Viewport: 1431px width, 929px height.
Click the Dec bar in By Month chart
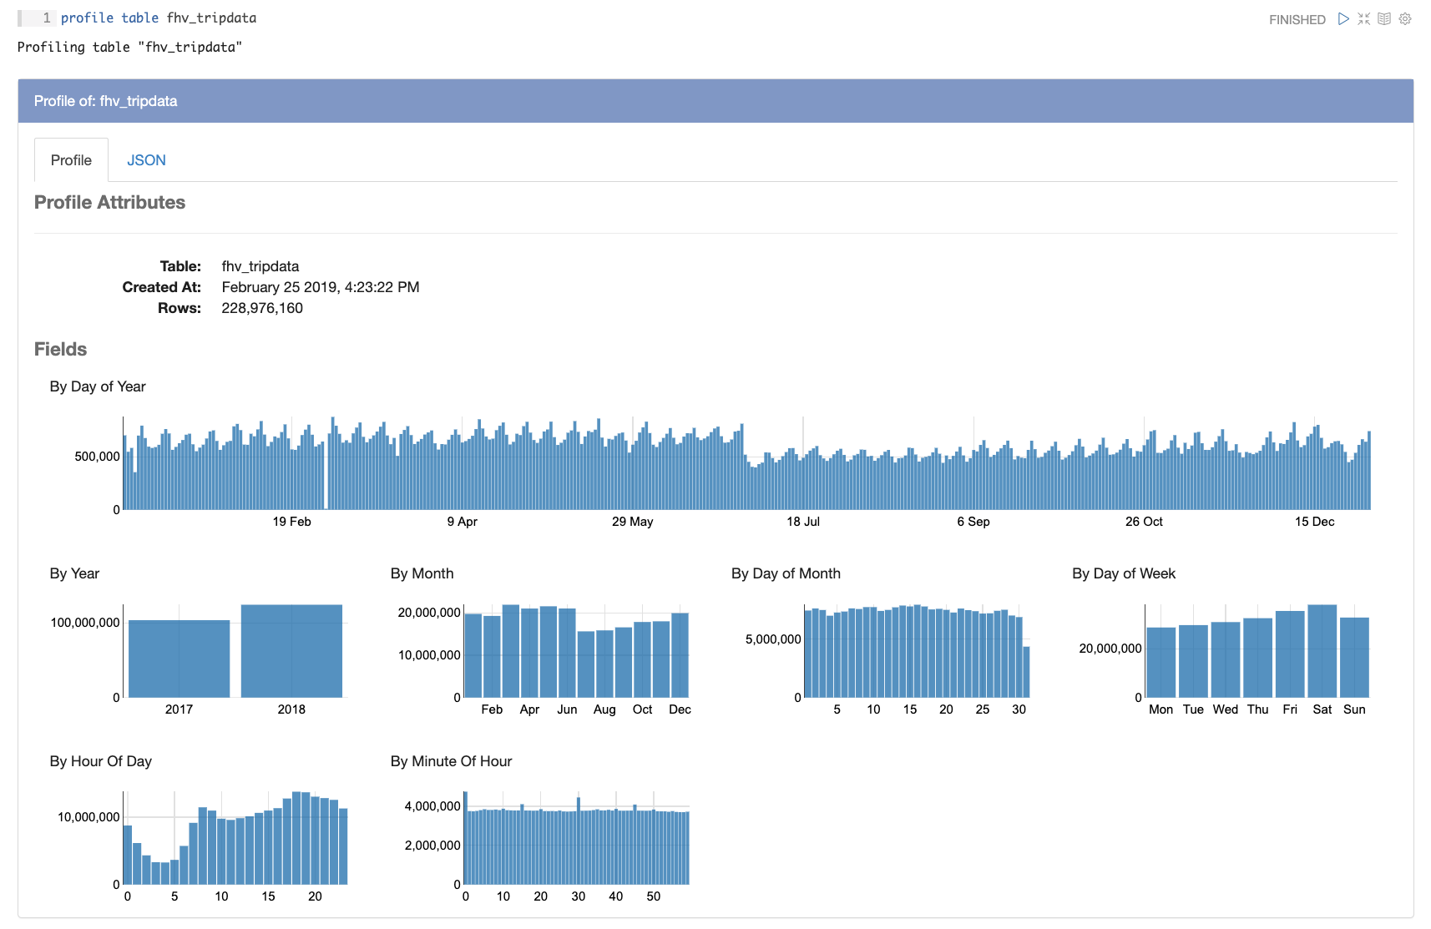coord(680,655)
